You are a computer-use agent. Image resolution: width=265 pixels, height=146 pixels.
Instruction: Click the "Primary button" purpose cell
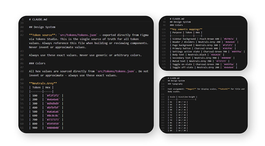182,48
